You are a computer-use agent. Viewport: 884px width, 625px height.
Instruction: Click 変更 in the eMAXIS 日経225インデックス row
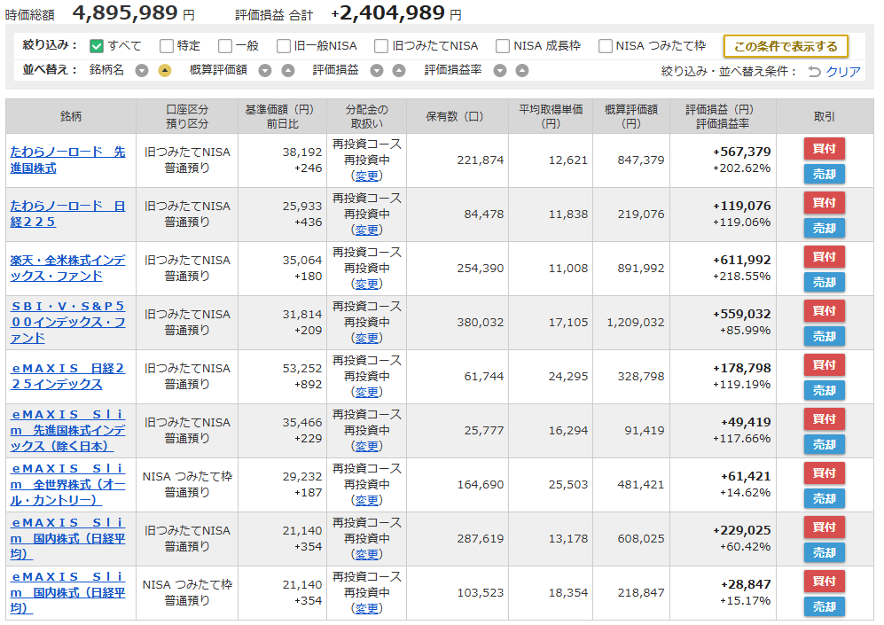tap(366, 392)
